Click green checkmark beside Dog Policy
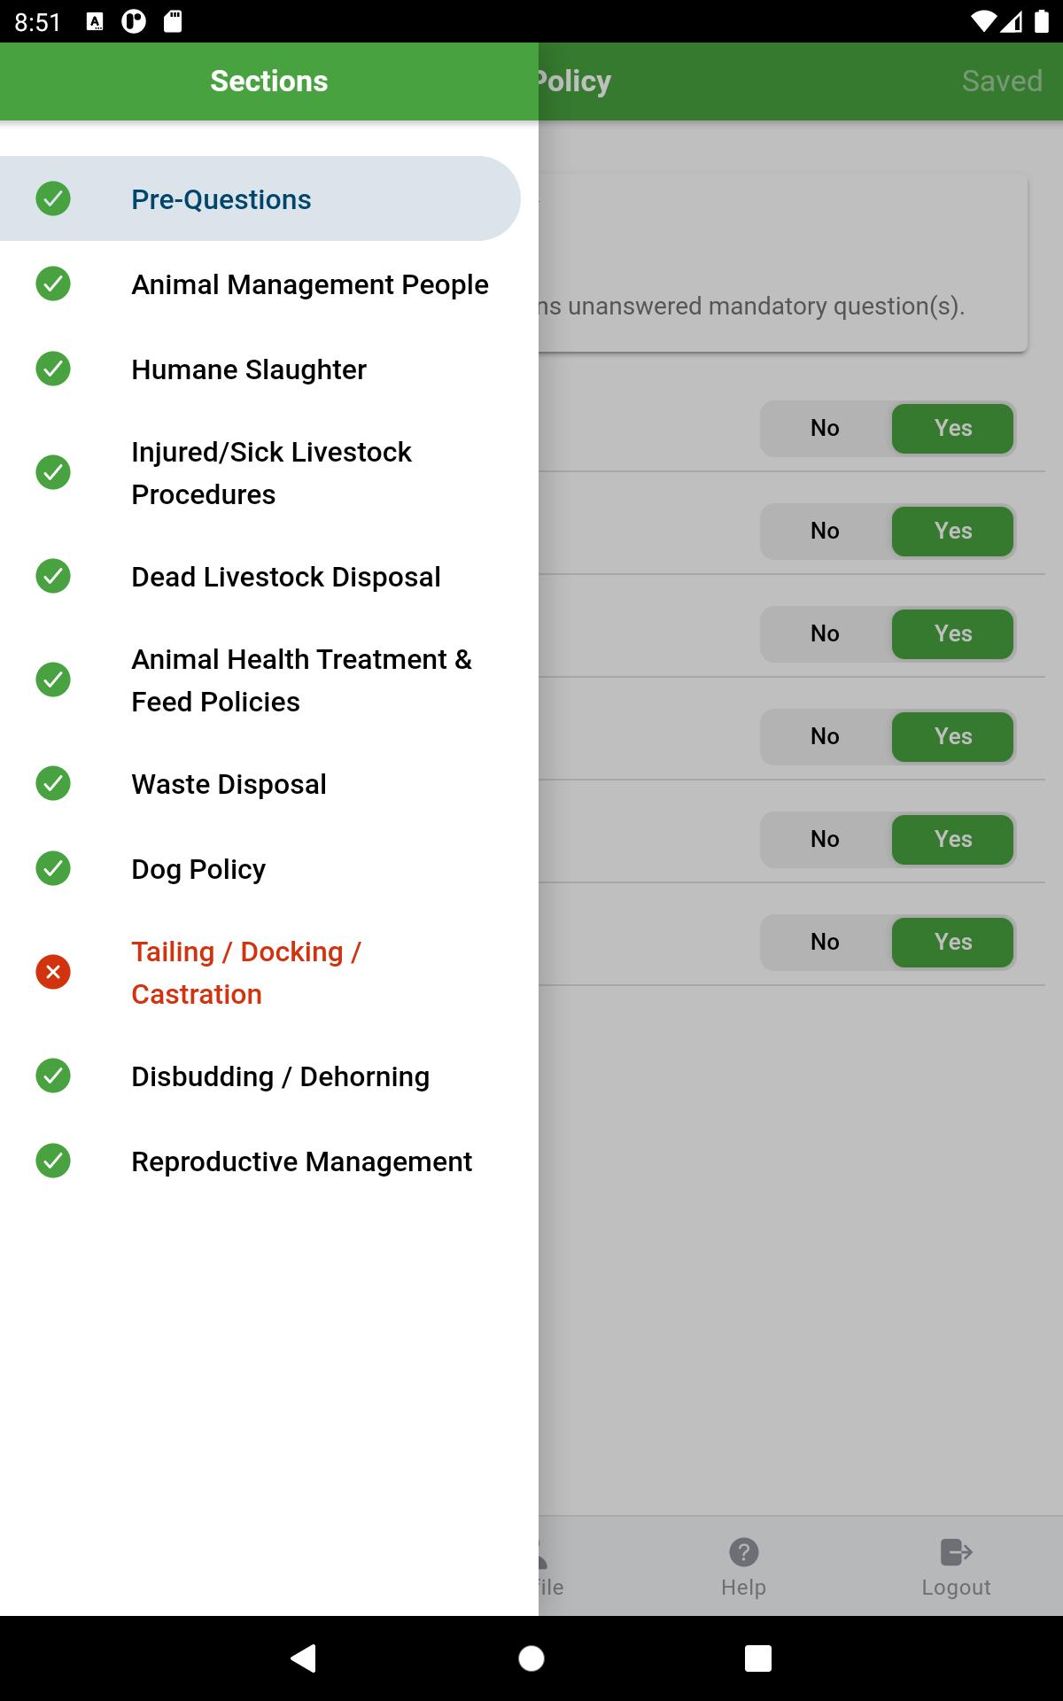The width and height of the screenshot is (1063, 1701). click(53, 868)
